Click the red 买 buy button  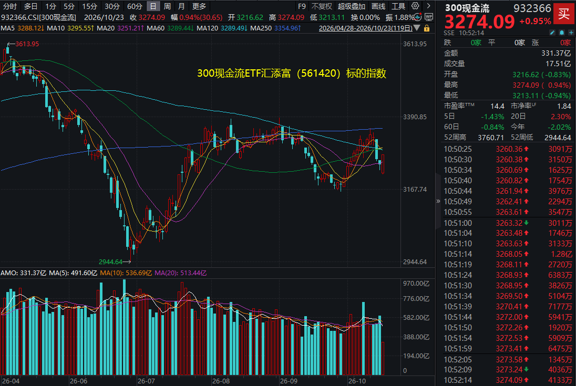564,14
